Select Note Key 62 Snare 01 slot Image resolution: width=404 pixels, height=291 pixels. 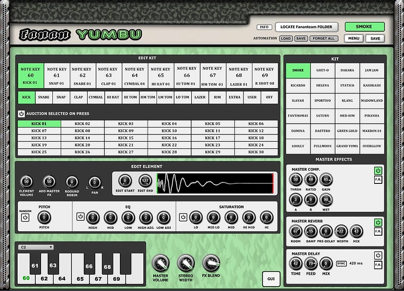pyautogui.click(x=83, y=76)
